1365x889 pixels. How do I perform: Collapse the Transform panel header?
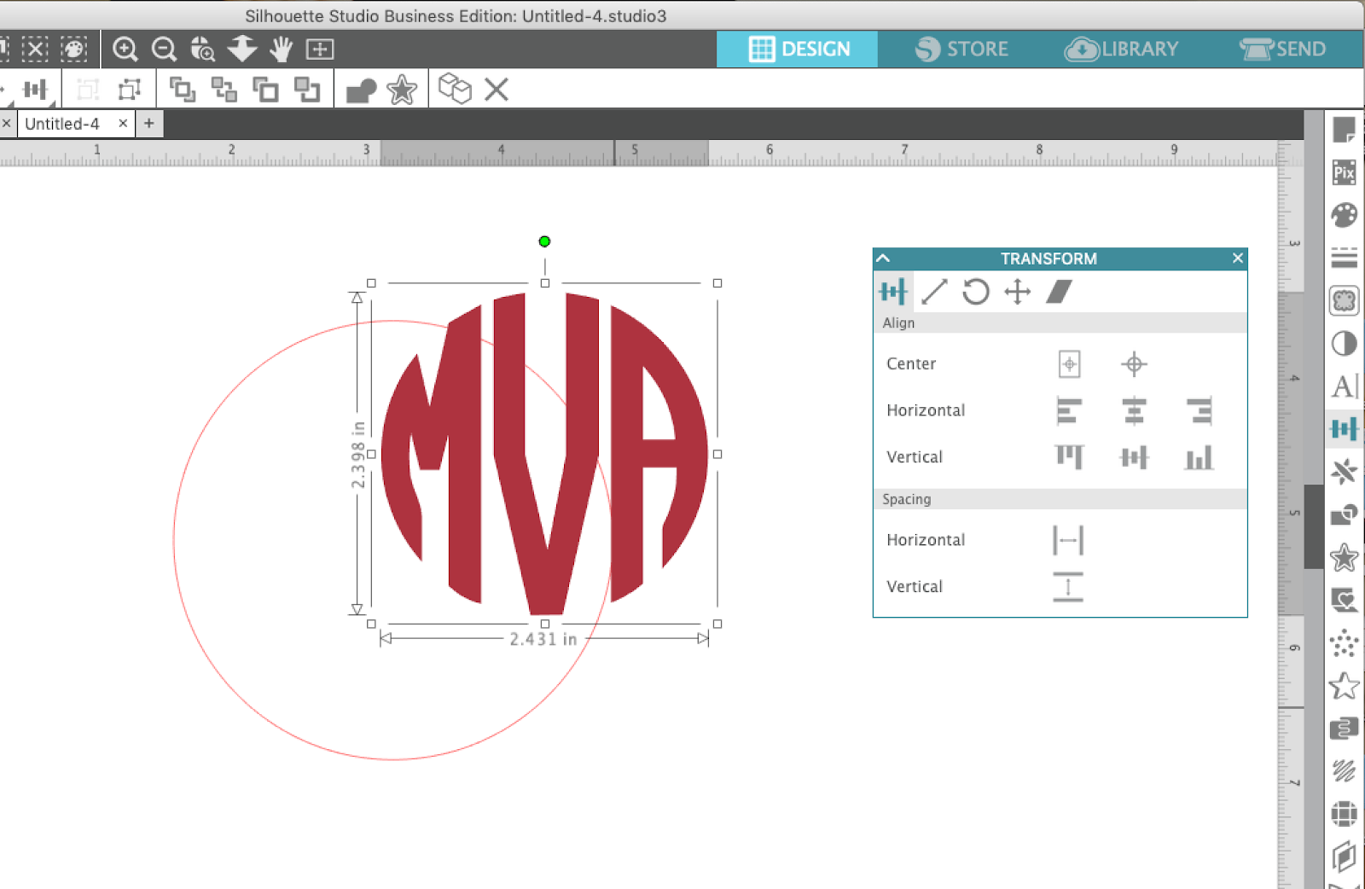click(884, 259)
